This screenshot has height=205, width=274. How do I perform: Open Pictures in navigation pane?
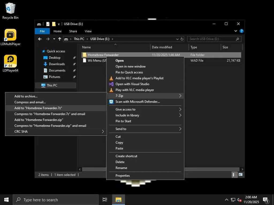pos(54,77)
